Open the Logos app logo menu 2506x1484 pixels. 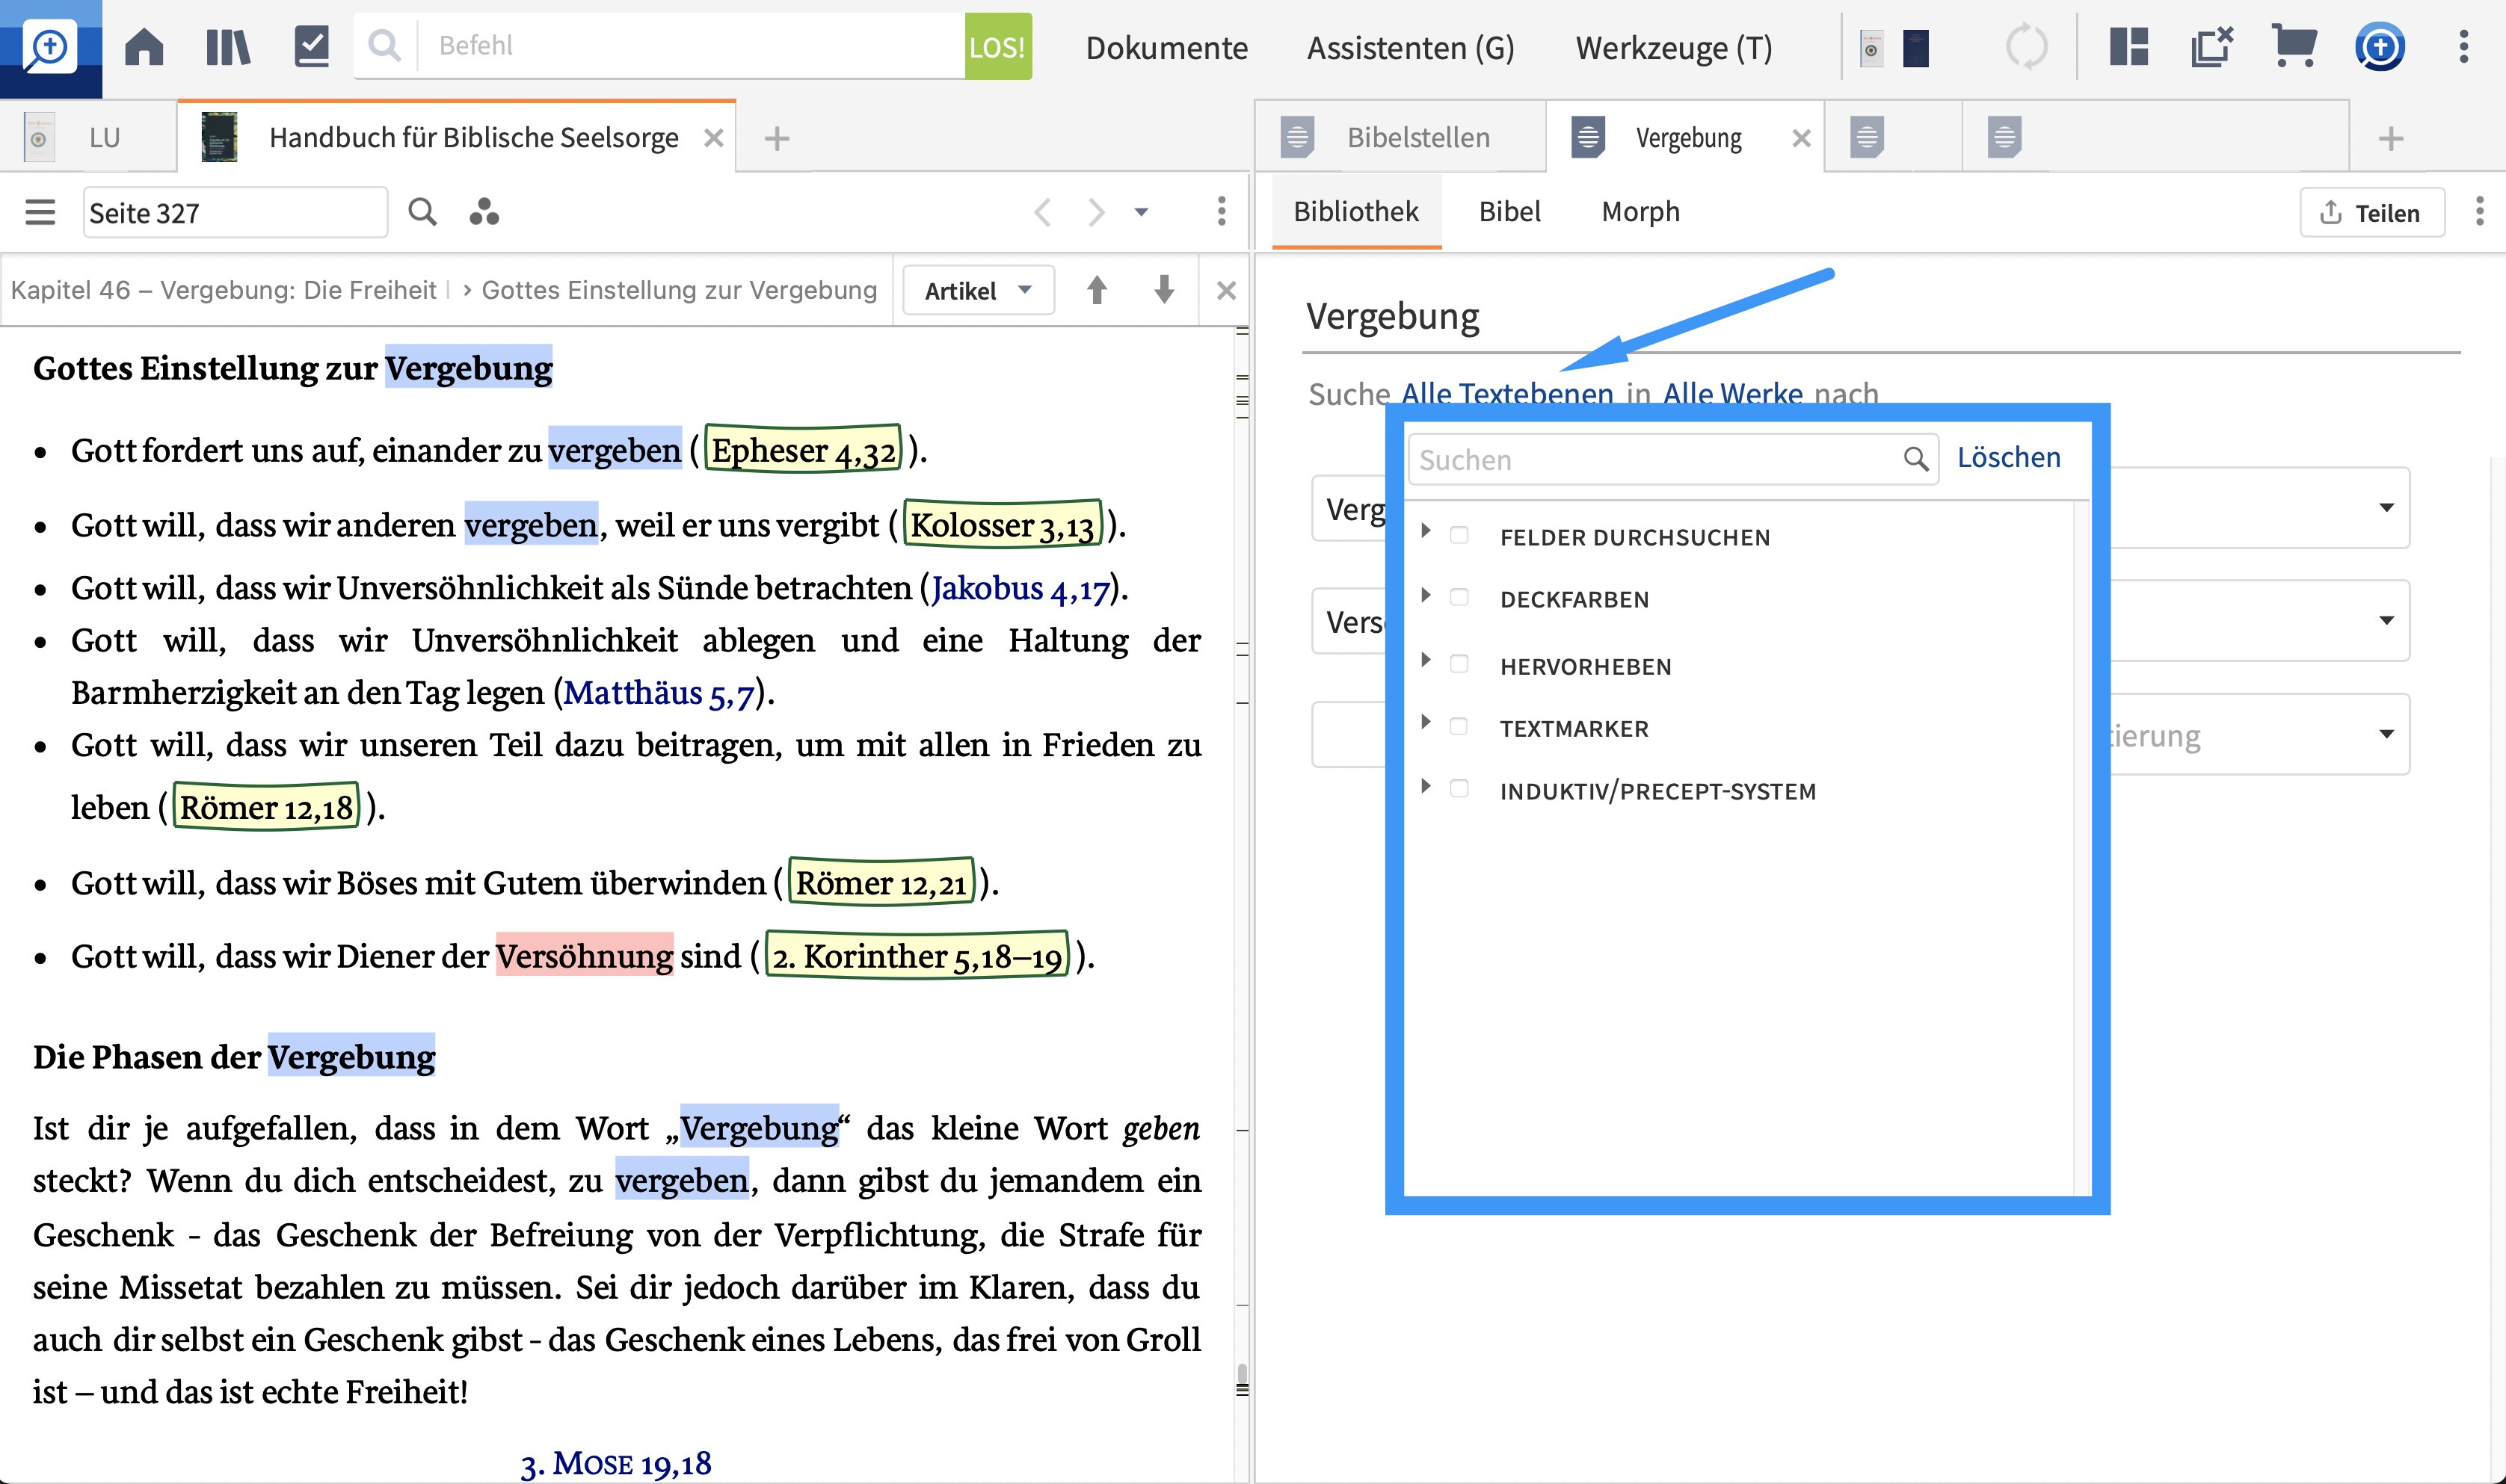click(x=50, y=48)
